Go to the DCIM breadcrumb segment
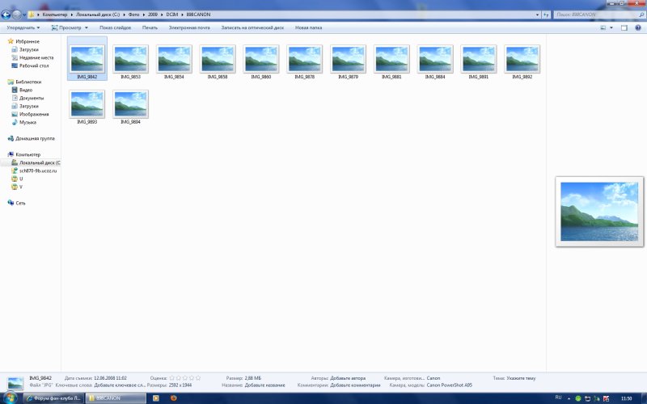The image size is (647, 404). [x=171, y=15]
